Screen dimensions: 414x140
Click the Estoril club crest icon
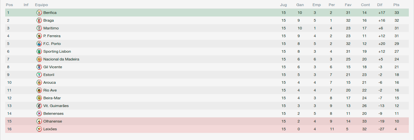click(39, 75)
